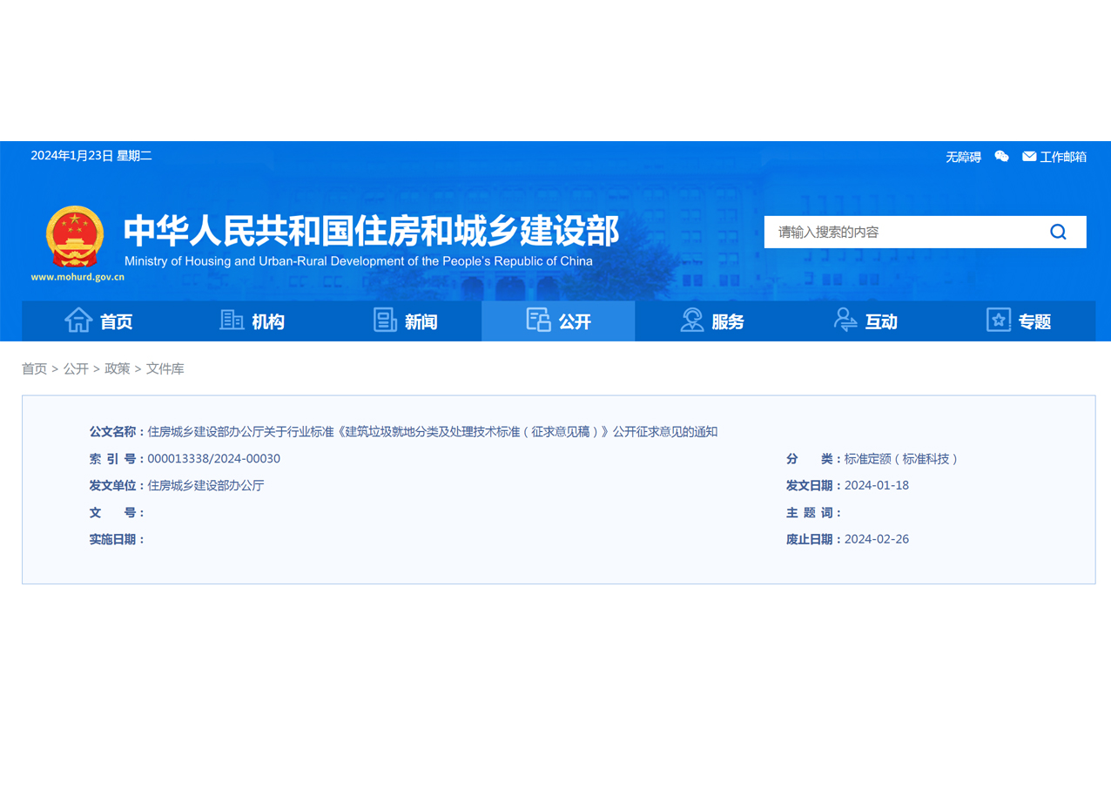The width and height of the screenshot is (1111, 810).
Task: Click the 中华人民共和国住房和城乡建设部 site title
Action: click(372, 231)
